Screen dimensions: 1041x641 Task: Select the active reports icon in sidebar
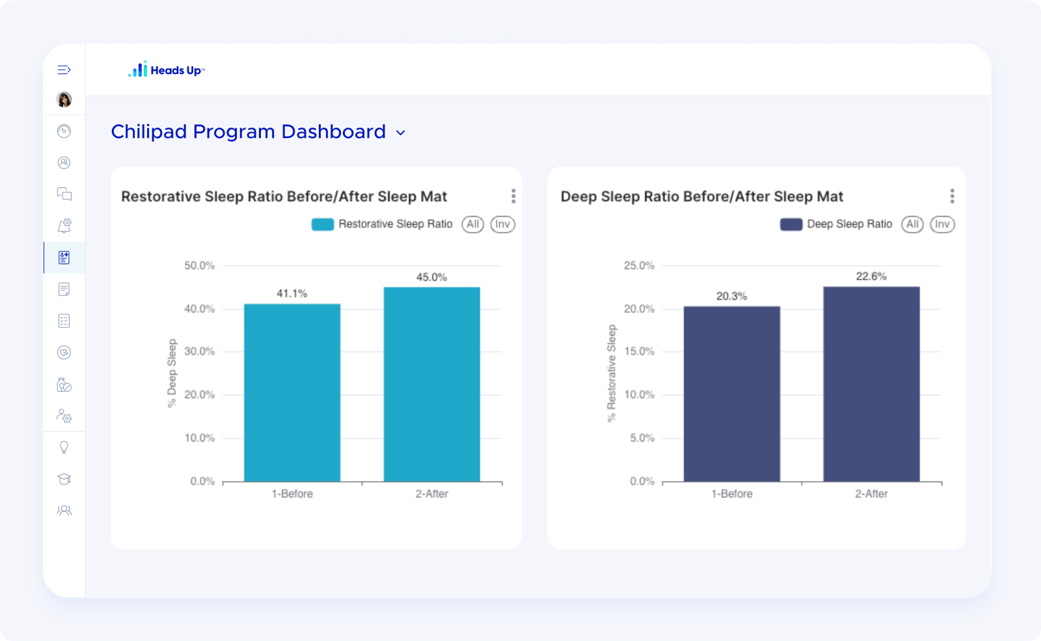coord(64,258)
